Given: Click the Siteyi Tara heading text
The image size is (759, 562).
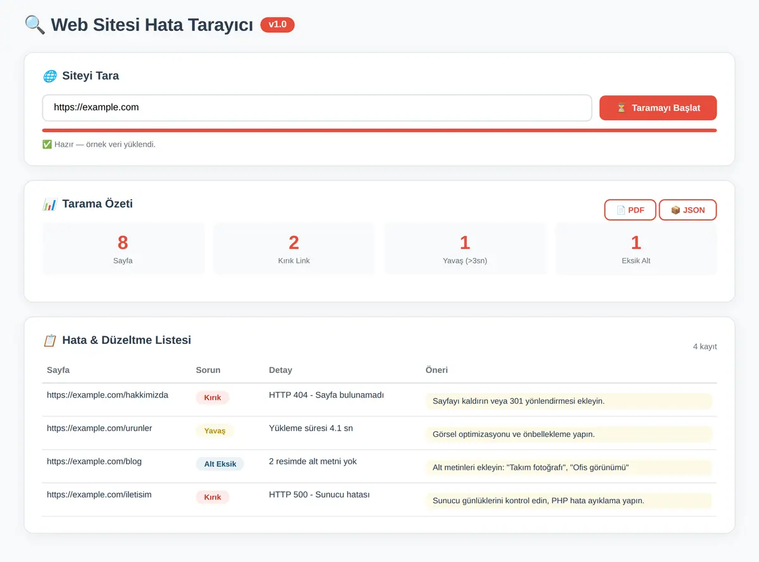Looking at the screenshot, I should [x=90, y=76].
